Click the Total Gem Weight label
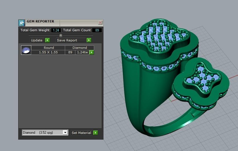The height and width of the screenshot is (151, 238). [35, 30]
